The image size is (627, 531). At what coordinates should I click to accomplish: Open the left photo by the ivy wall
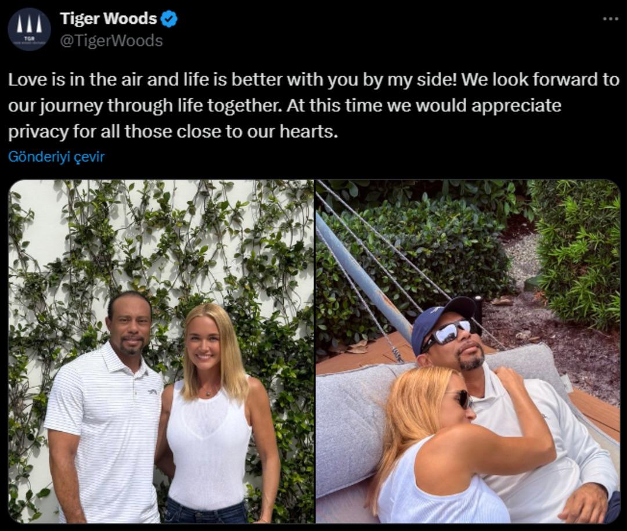(161, 352)
